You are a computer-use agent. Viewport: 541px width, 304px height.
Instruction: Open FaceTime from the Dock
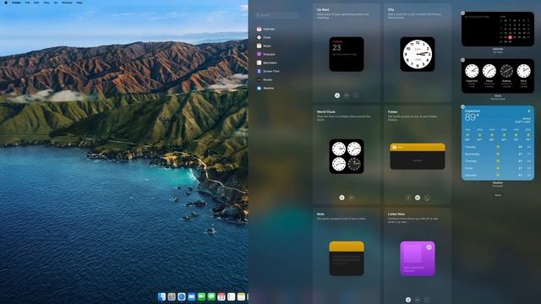(x=201, y=296)
